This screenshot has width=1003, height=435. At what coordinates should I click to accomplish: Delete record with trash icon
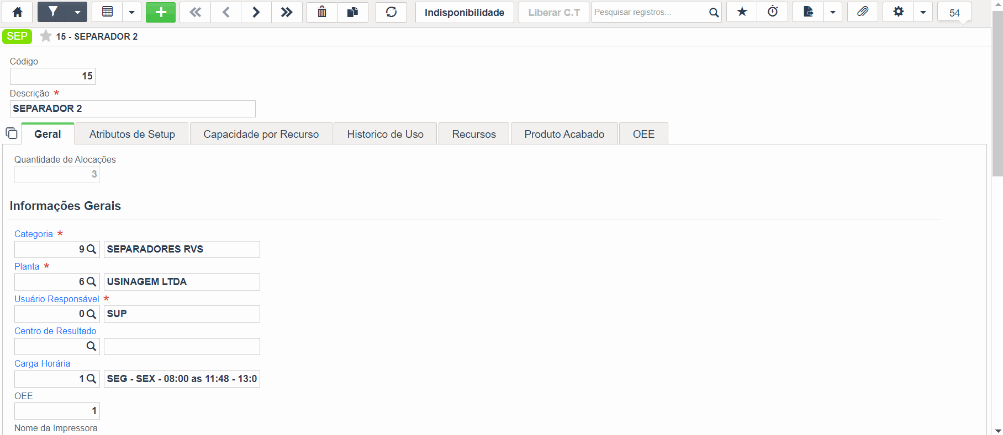click(x=322, y=12)
